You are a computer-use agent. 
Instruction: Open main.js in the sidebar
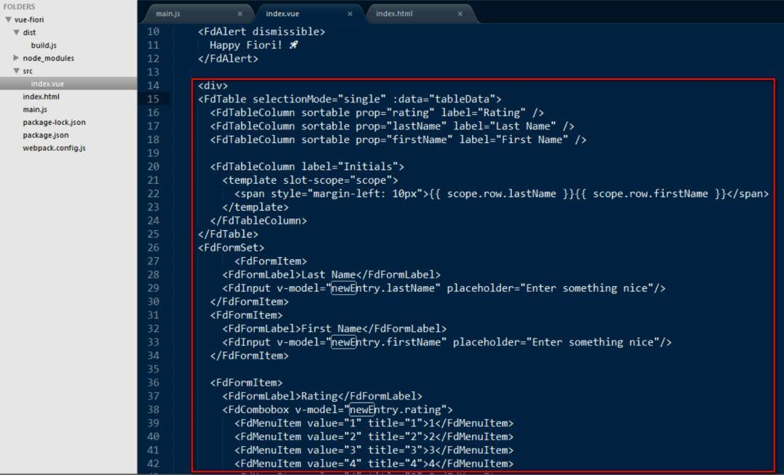pyautogui.click(x=35, y=110)
